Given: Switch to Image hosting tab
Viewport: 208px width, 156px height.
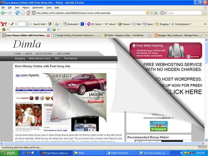Looking at the screenshot, I should click(77, 35).
